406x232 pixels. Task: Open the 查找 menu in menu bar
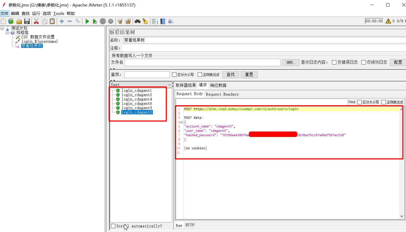(26, 13)
